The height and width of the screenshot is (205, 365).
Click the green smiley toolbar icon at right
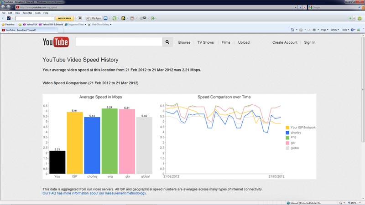tap(360, 18)
